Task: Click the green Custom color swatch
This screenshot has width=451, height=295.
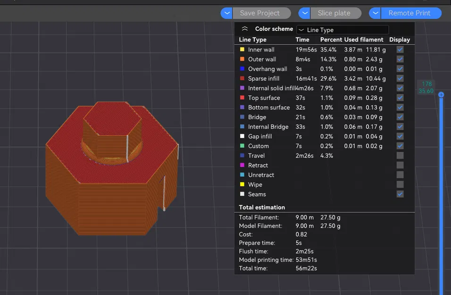Action: [x=242, y=146]
